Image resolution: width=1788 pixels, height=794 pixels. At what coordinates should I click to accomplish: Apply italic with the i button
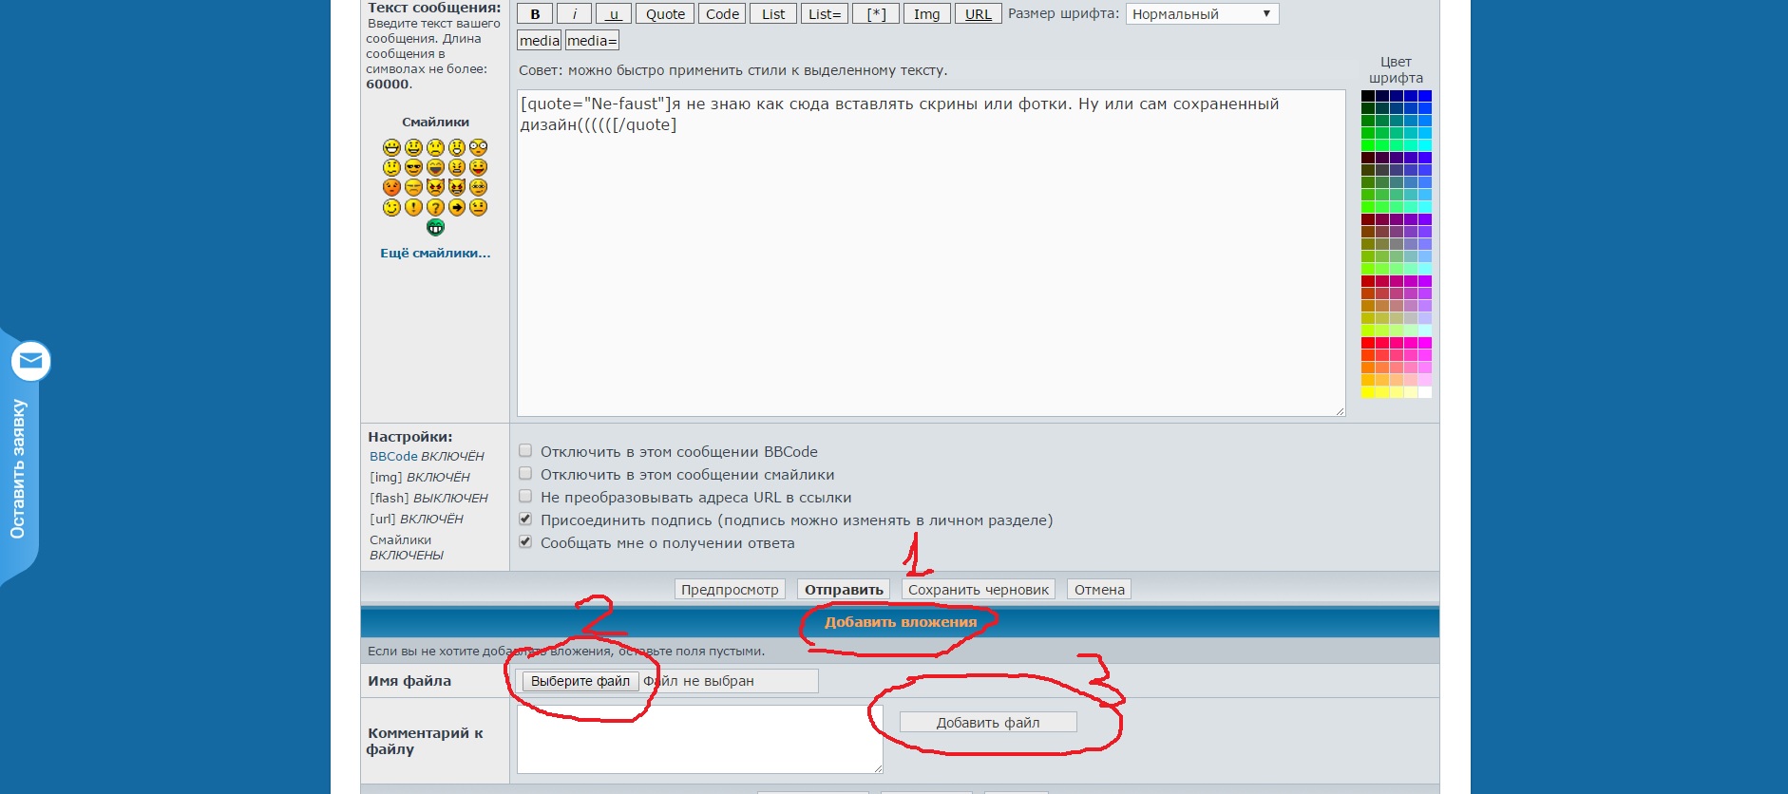(x=574, y=14)
